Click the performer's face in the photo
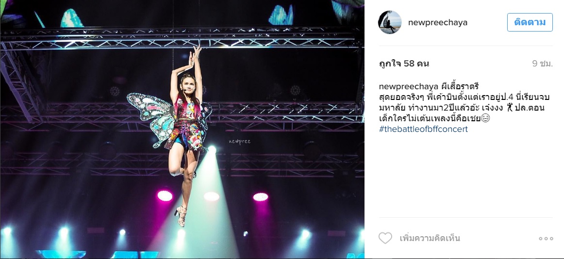This screenshot has width=564, height=259. [x=187, y=85]
